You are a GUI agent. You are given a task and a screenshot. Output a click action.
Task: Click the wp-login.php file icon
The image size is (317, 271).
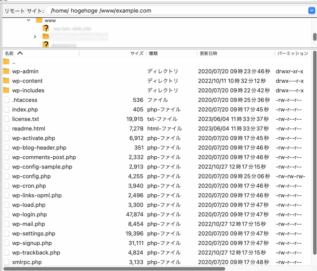(7, 214)
